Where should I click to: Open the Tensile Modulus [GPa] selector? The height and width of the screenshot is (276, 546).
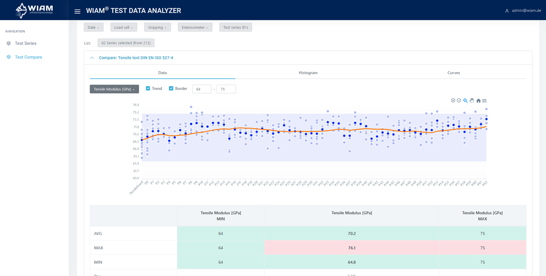point(114,89)
